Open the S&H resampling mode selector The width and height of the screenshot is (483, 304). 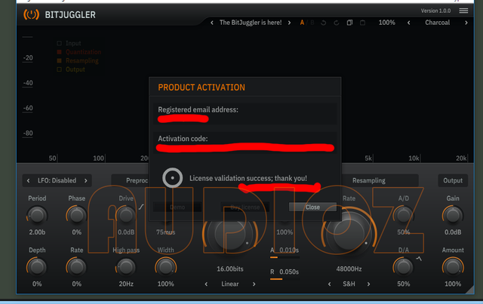349,284
